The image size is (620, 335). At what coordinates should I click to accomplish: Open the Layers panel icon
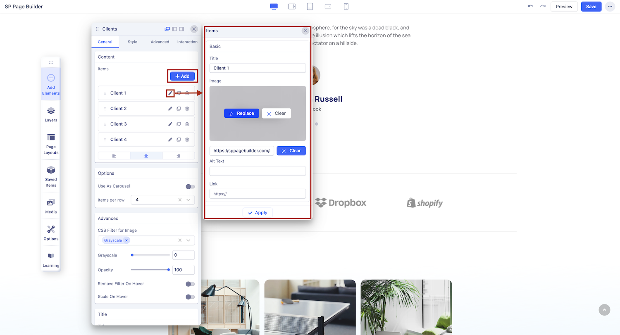click(51, 114)
